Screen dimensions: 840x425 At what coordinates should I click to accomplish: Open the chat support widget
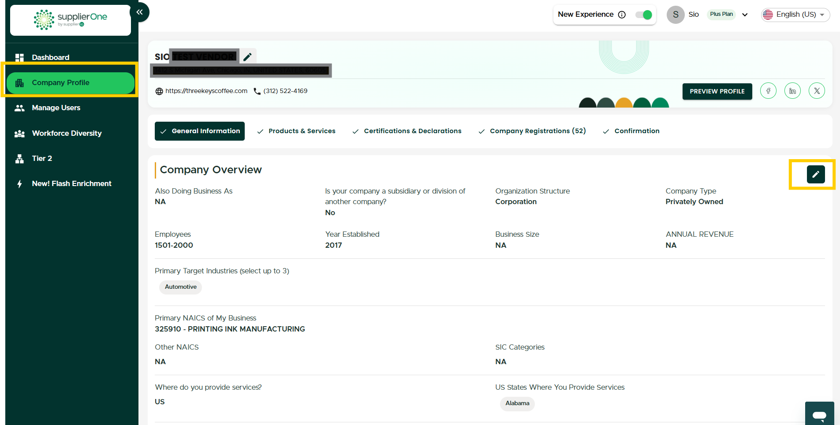[819, 415]
